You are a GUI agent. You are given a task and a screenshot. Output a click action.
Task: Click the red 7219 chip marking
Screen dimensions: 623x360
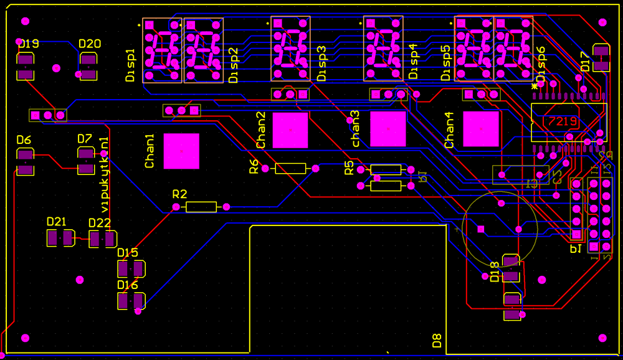click(x=562, y=121)
